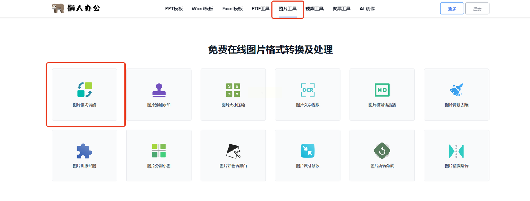Click the 注册 button
Screen dimensions: 530x201
(x=477, y=8)
